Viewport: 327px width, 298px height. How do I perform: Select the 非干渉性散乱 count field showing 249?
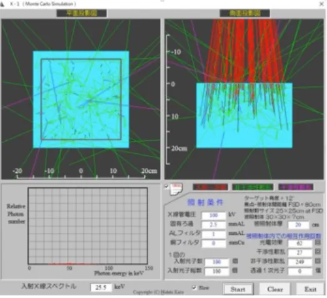[299, 262]
